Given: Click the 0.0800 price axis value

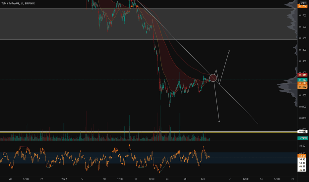Looking at the screenshot, I should tap(303, 118).
